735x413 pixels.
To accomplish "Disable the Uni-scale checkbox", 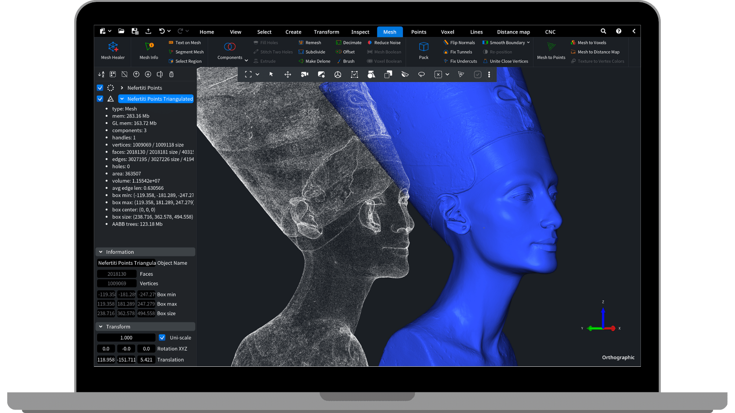I will pyautogui.click(x=162, y=338).
